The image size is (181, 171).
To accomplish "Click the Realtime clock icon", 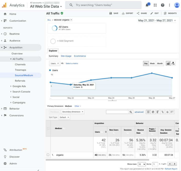I will [x=5, y=34].
